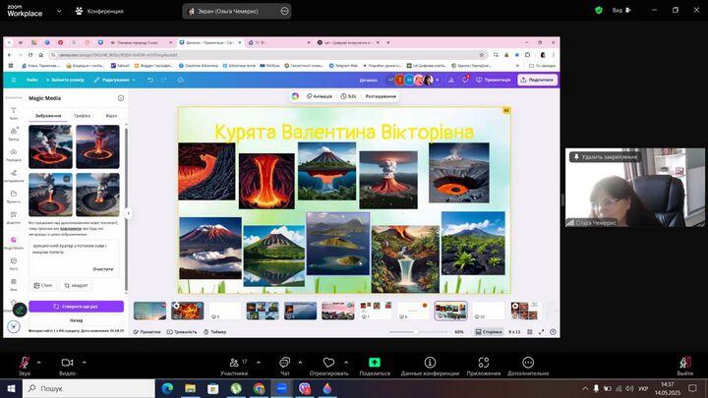Click the cloud save status icon
This screenshot has width=708, height=398.
coord(180,80)
